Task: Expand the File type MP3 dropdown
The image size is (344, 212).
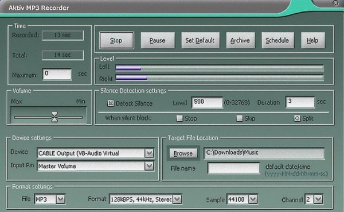Action: pyautogui.click(x=60, y=199)
